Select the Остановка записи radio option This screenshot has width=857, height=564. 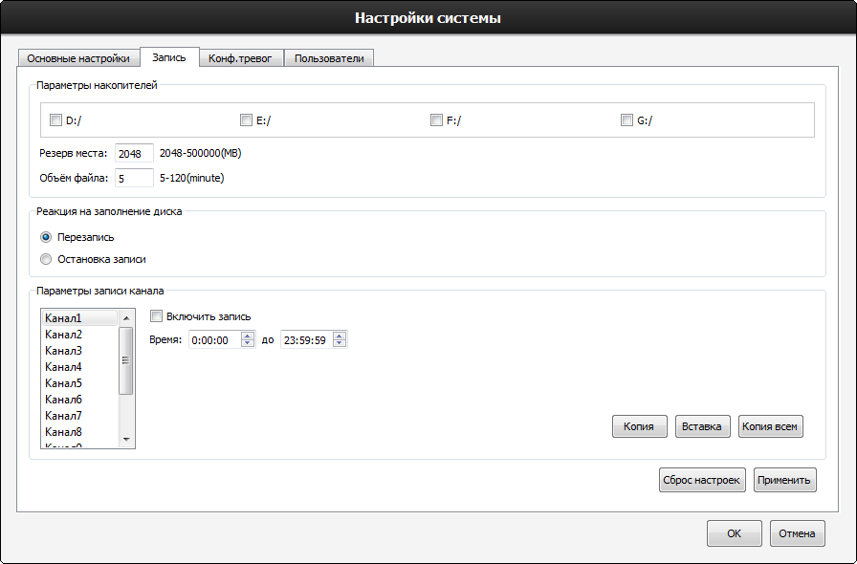click(46, 259)
